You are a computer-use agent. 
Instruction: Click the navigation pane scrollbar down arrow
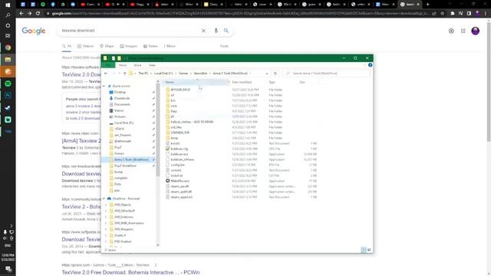(158, 245)
